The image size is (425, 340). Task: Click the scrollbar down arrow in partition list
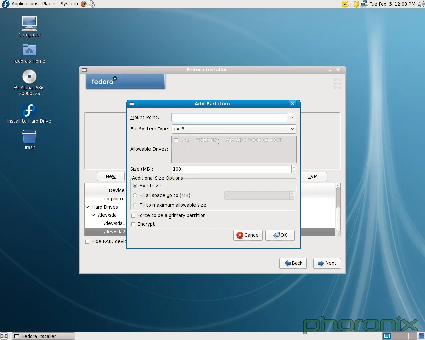338,234
